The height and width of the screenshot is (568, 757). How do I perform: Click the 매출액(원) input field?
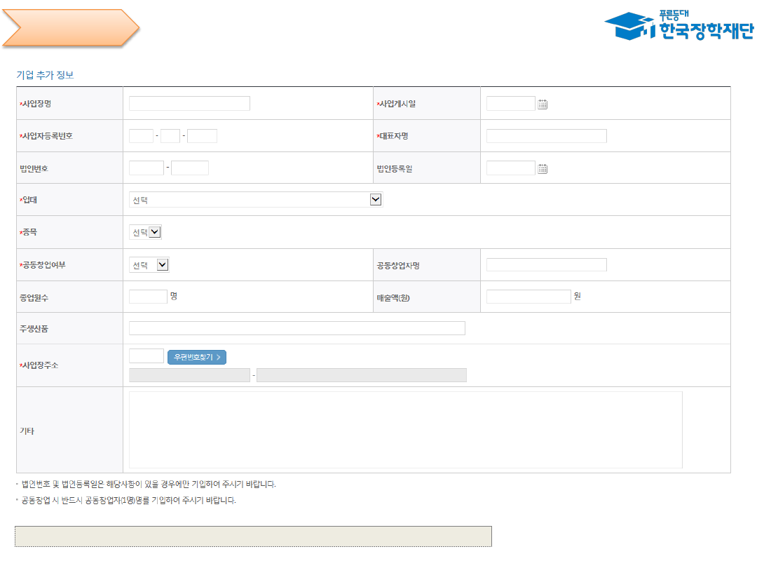[x=528, y=297]
